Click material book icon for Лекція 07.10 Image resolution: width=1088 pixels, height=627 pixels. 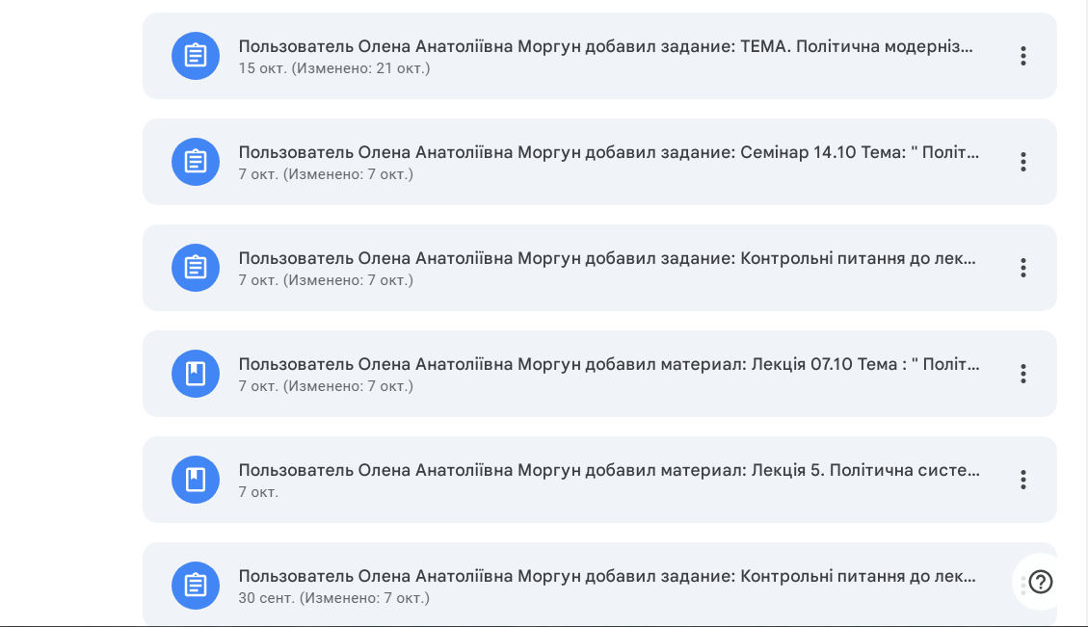(196, 374)
